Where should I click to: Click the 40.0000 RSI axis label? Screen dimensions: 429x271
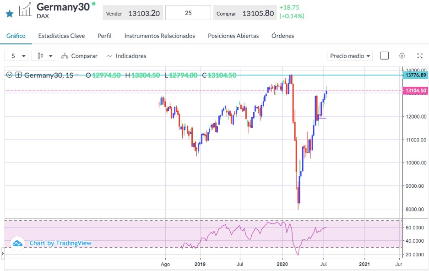coord(416,241)
